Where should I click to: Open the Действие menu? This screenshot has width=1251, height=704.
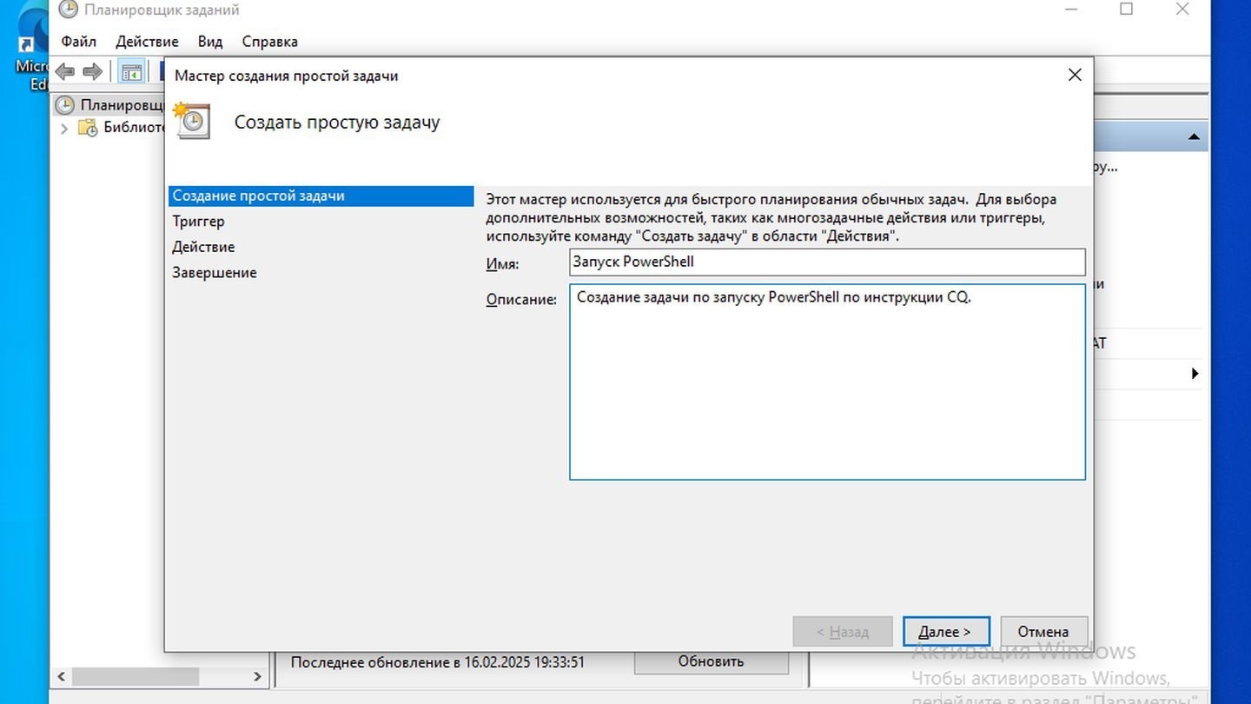[147, 42]
